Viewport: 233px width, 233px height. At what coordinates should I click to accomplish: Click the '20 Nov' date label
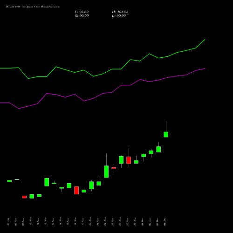pos(90,222)
